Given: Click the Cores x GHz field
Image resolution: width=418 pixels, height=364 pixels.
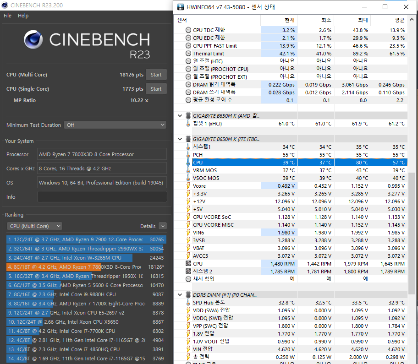Looking at the screenshot, I should (102, 168).
